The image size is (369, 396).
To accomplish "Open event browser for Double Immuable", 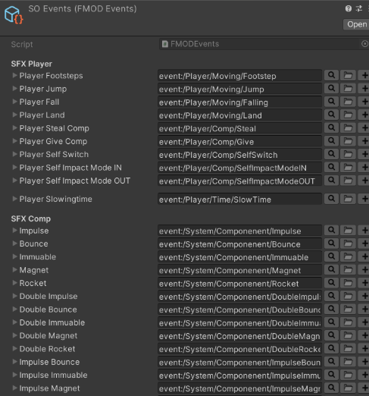I will tap(348, 322).
